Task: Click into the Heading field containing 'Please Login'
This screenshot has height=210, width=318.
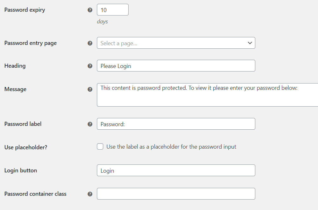Action: [176, 65]
